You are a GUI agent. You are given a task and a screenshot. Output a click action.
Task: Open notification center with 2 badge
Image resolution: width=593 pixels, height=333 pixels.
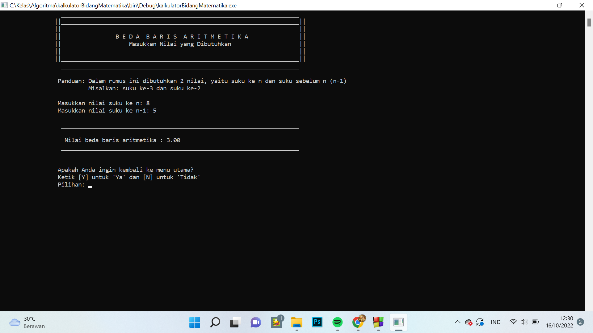click(x=580, y=322)
